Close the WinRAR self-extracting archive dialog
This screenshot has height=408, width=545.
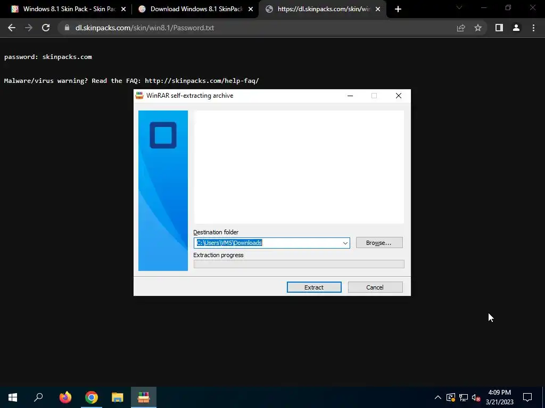pyautogui.click(x=398, y=96)
